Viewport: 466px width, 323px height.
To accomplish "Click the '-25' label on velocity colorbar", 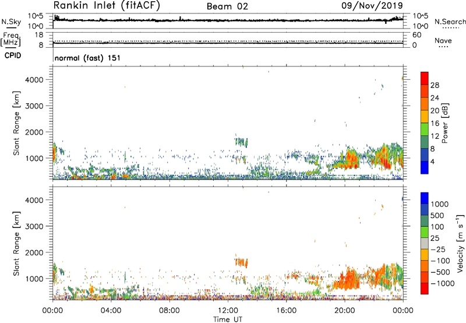I will coord(438,250).
